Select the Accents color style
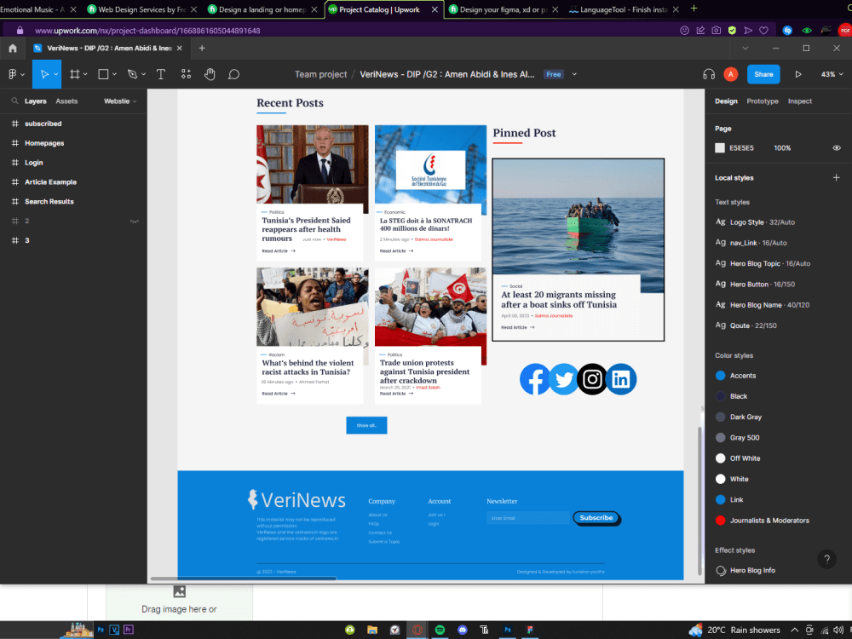Screen dimensions: 852x639 [742, 376]
